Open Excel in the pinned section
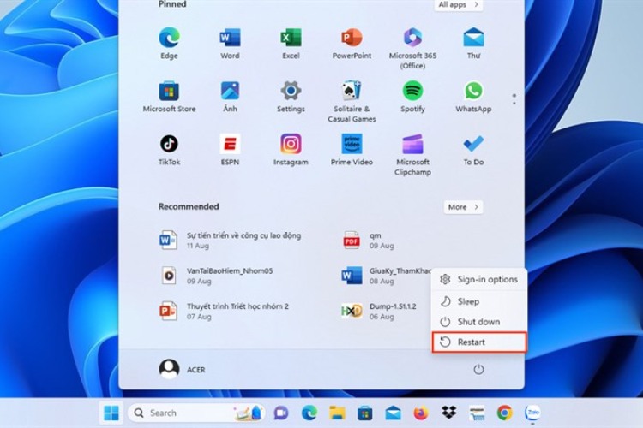Screen dimensions: 643x428 (x=291, y=39)
